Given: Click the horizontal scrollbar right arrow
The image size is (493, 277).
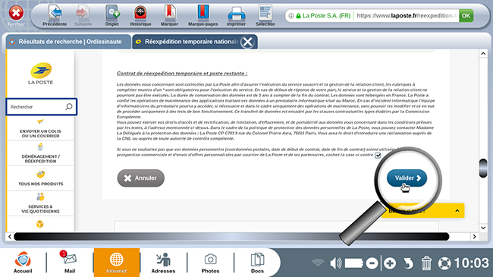Looking at the screenshot, I should click(x=475, y=236).
